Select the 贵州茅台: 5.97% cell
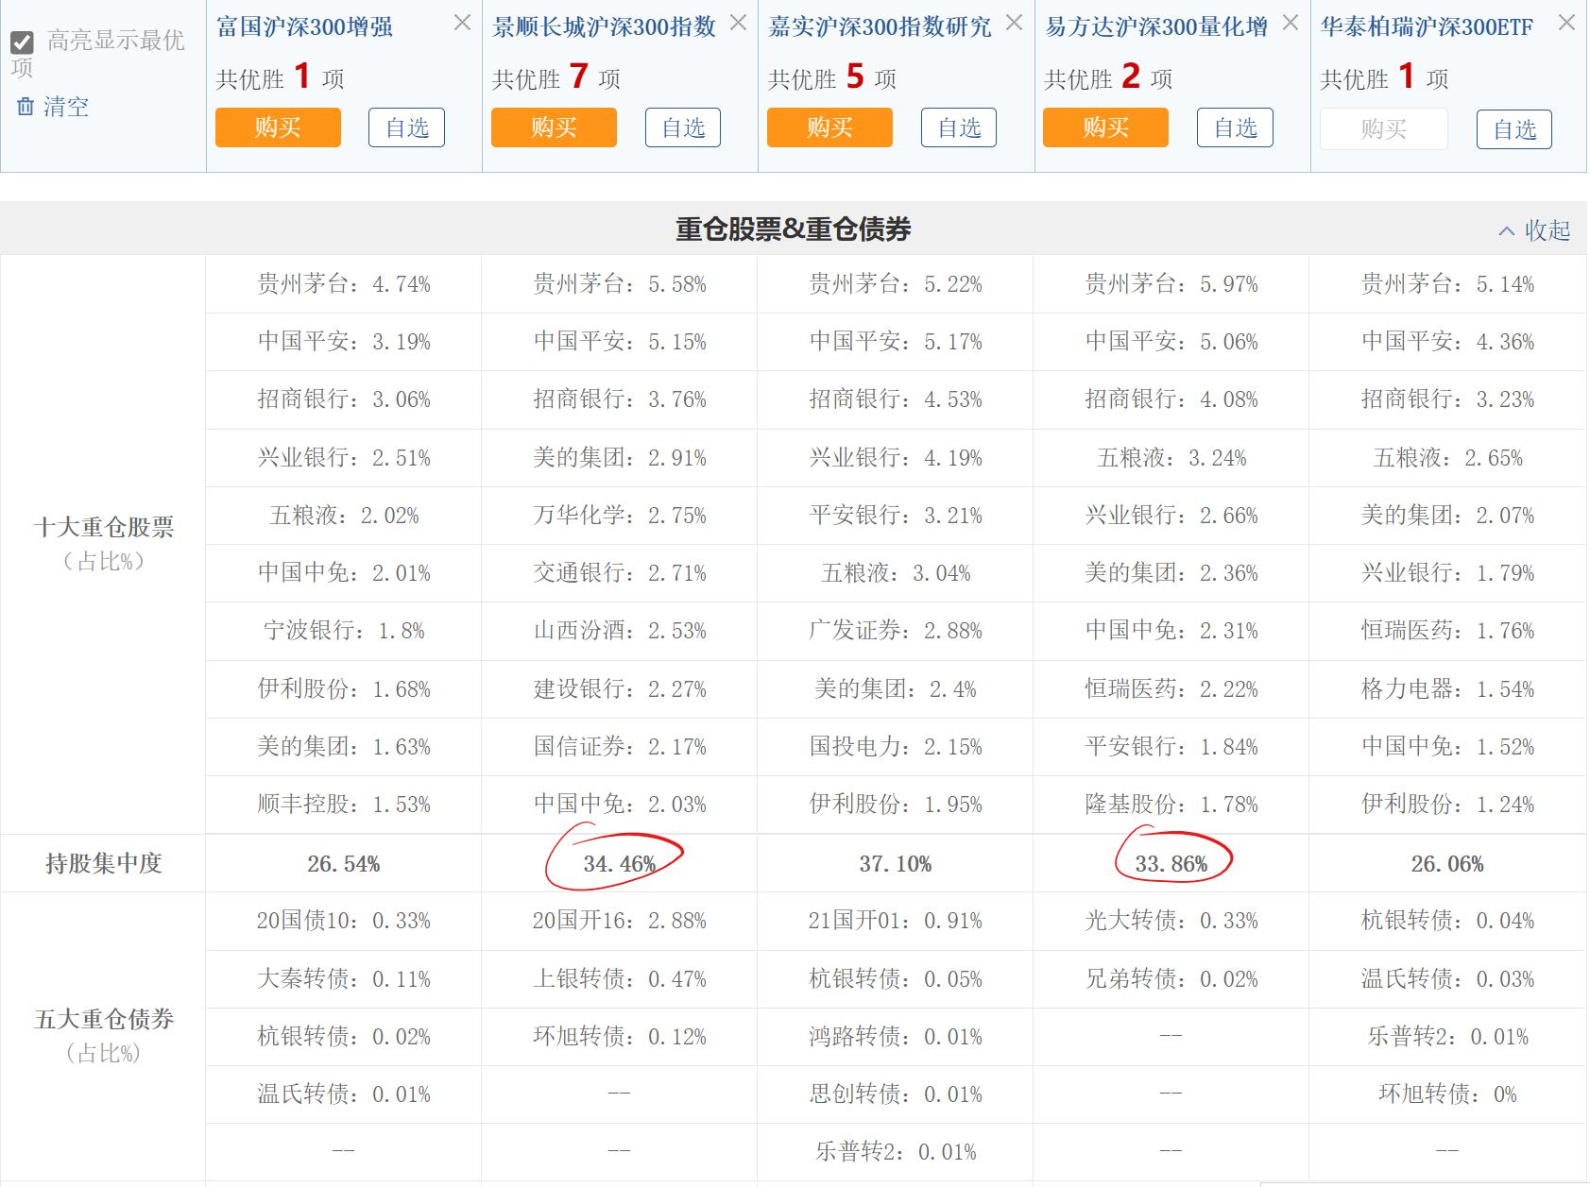 [1171, 284]
